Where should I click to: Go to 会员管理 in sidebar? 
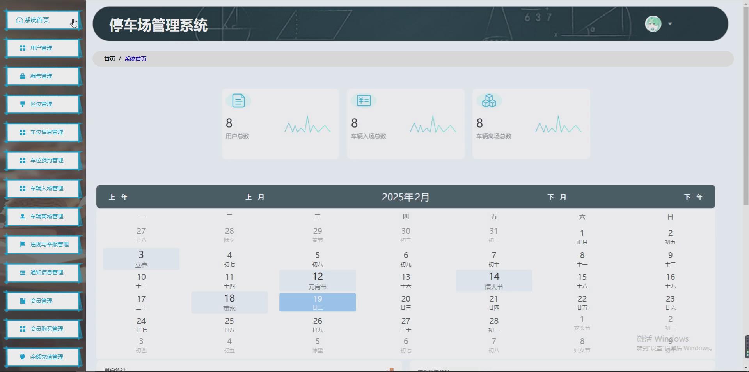pyautogui.click(x=43, y=301)
